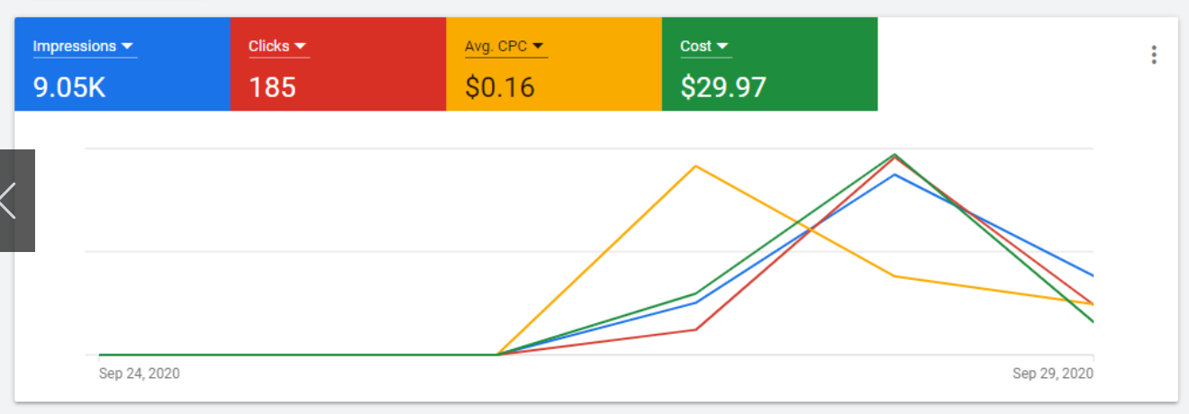Viewport: 1189px width, 414px height.
Task: Click the Avg. CPC metric label
Action: tap(495, 46)
